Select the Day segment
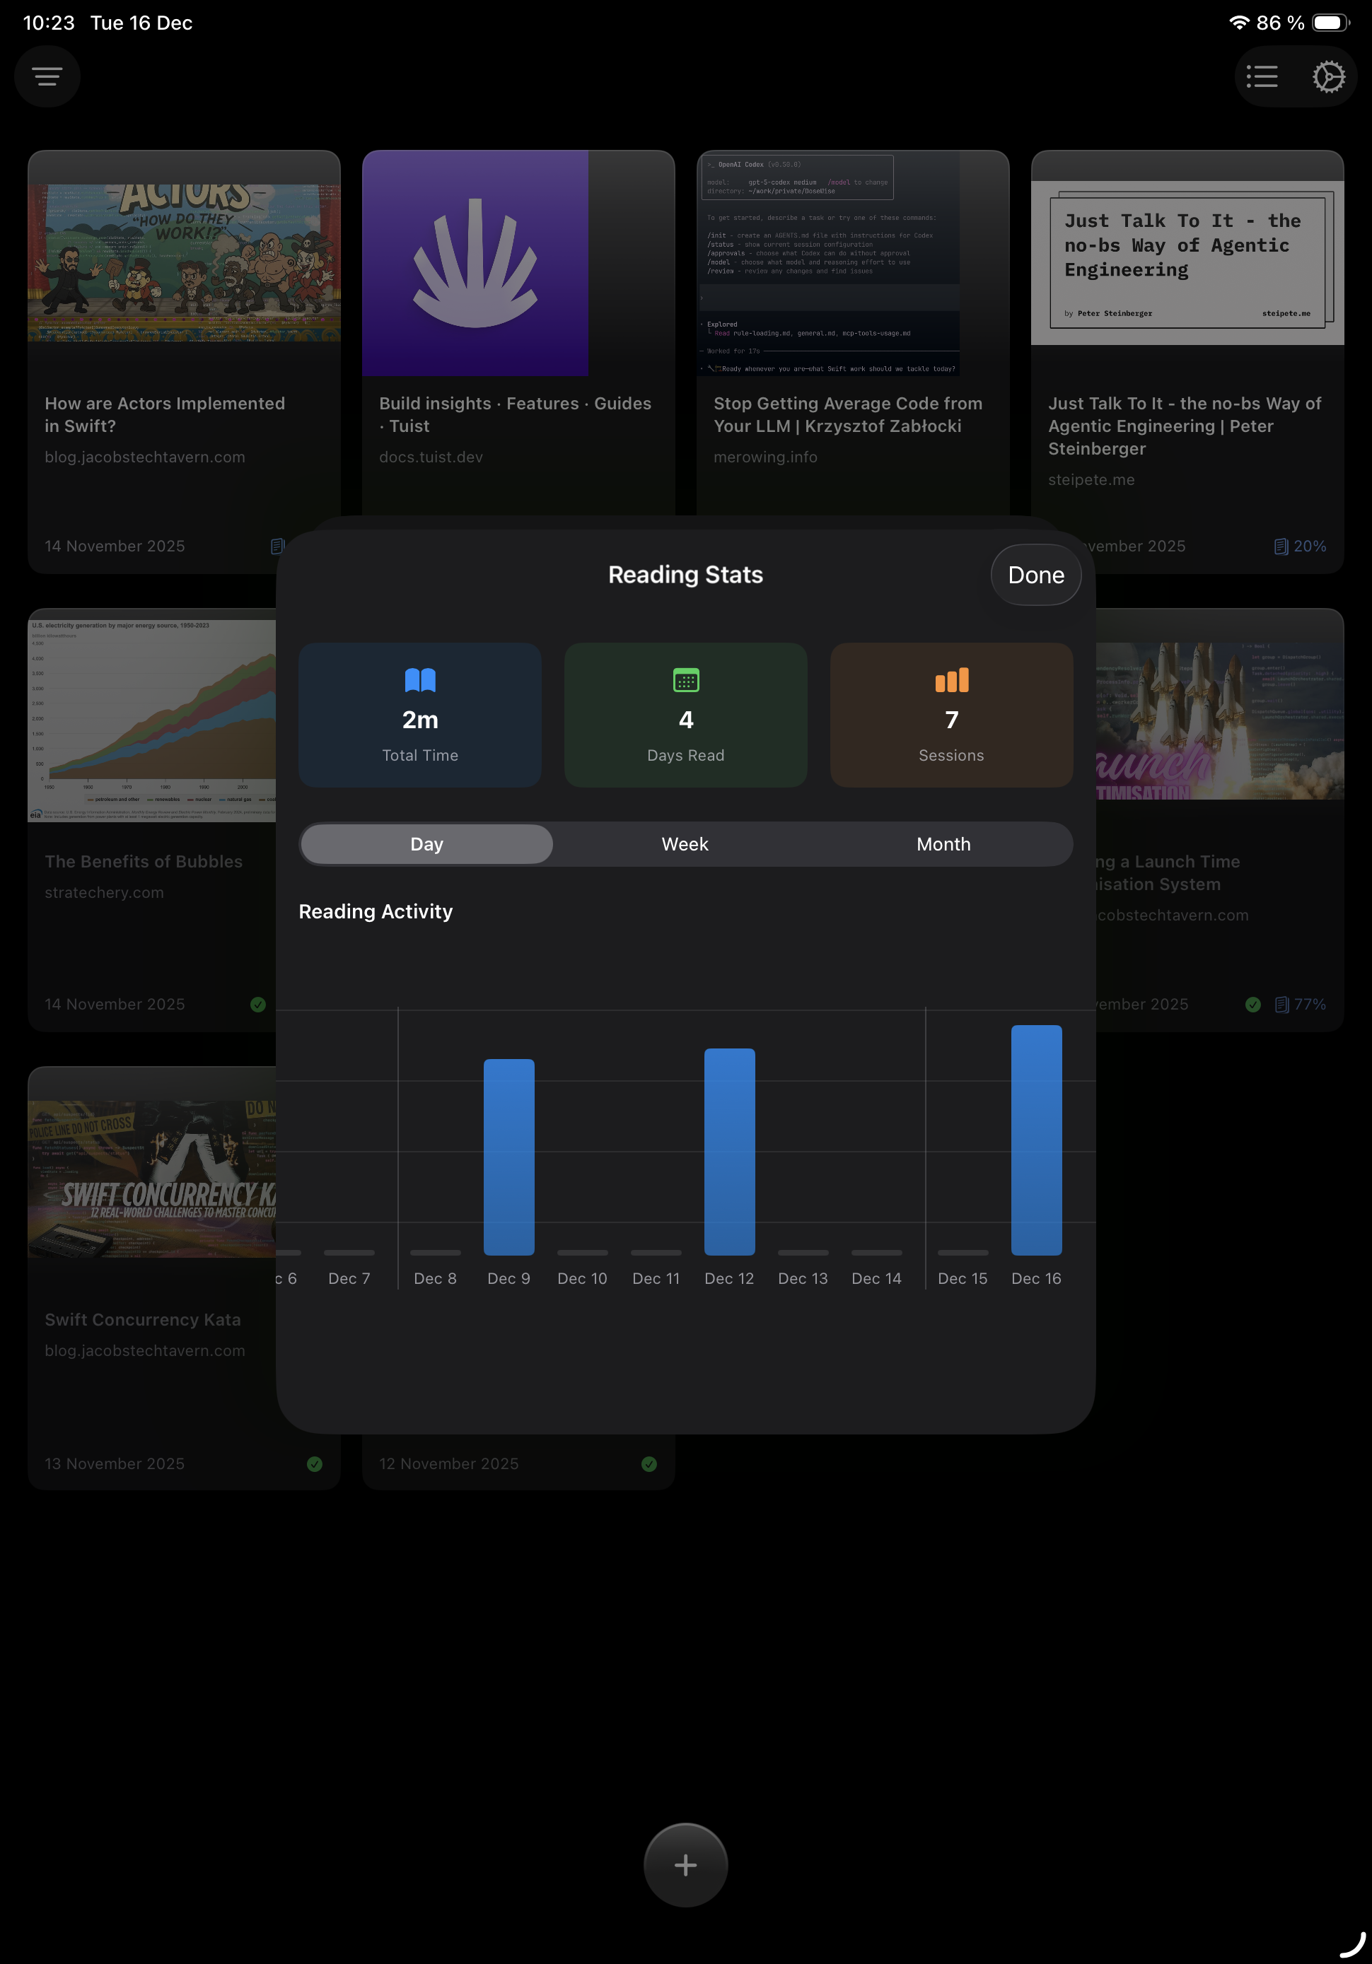Image resolution: width=1372 pixels, height=1964 pixels. (425, 843)
